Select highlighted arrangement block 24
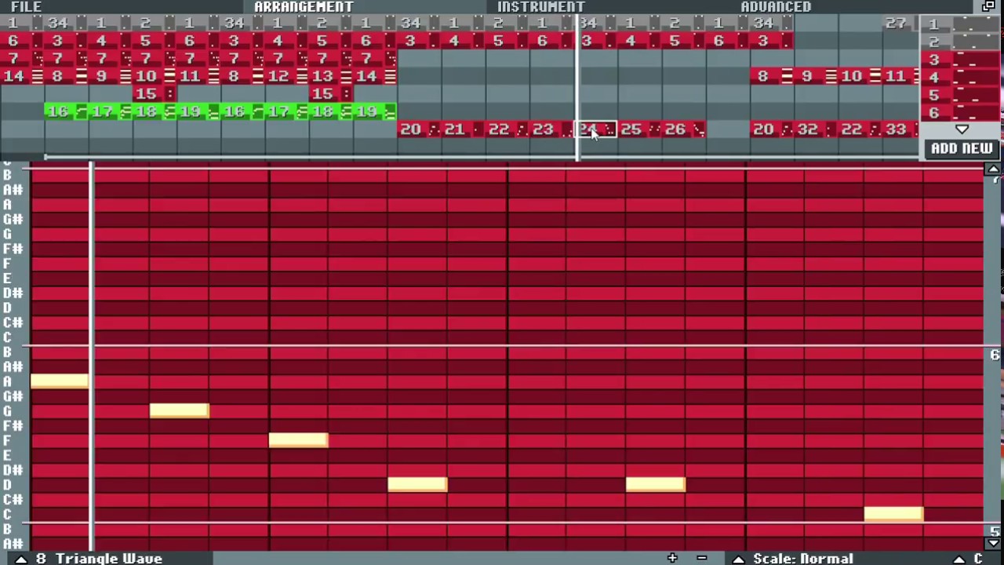The height and width of the screenshot is (565, 1004). [596, 129]
